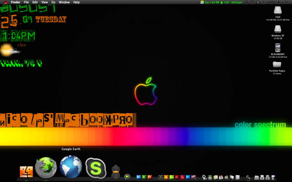The image size is (292, 182).
Task: Click the grey Apple icon in dock
Action: point(226,177)
